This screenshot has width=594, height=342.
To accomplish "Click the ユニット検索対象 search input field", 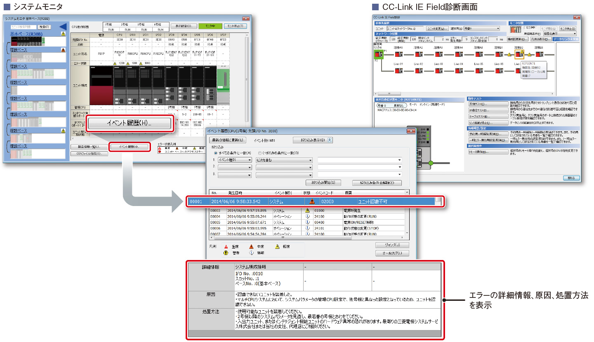I will point(24,27).
